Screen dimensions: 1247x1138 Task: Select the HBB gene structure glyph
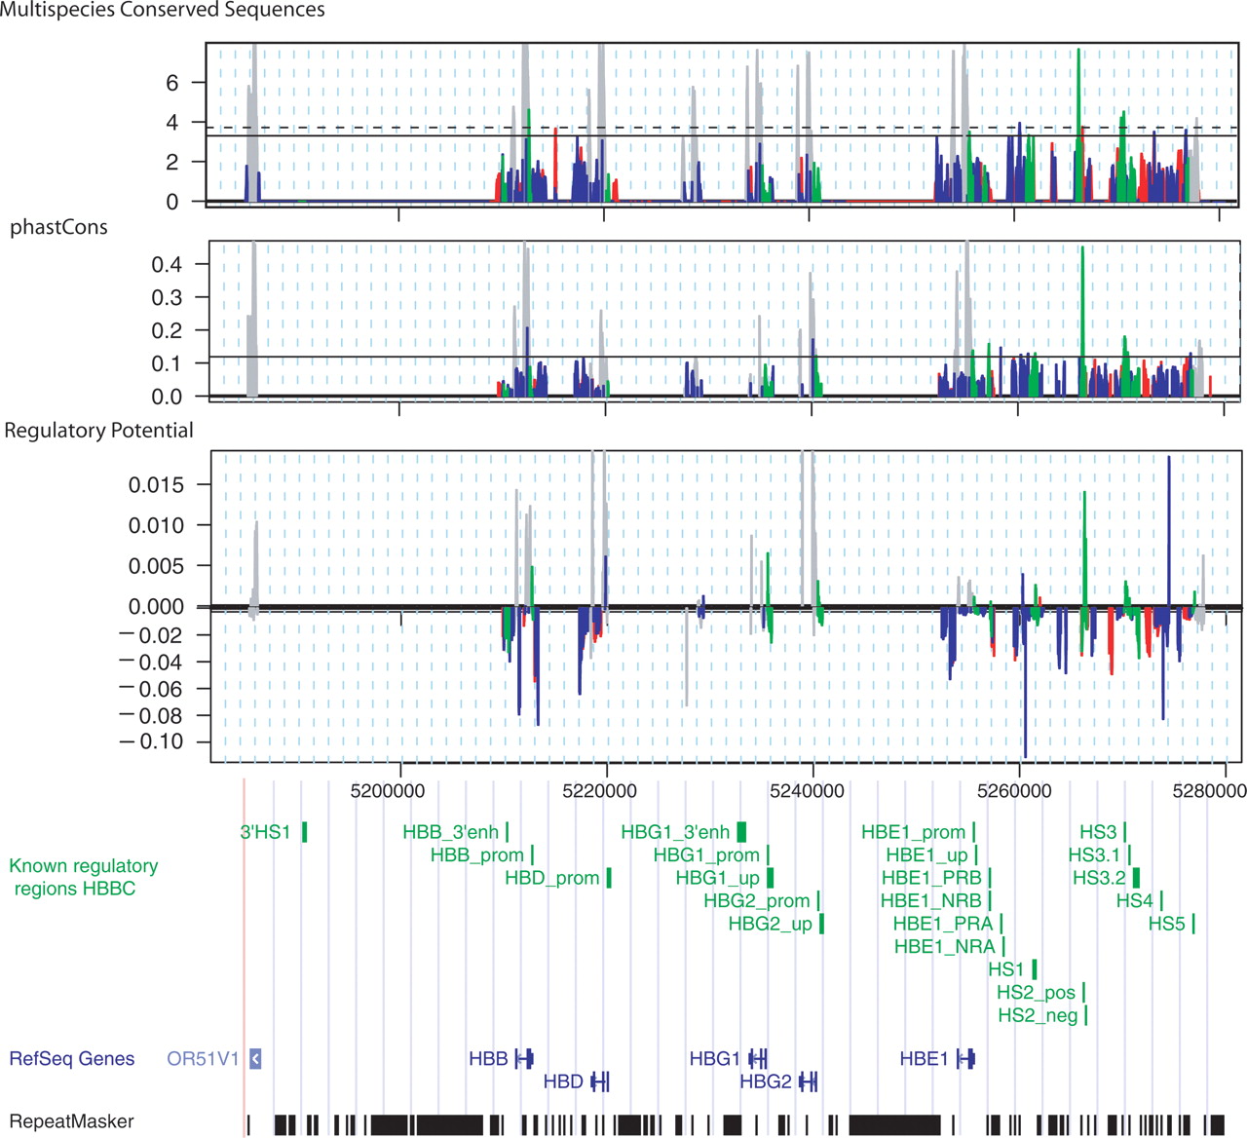[x=524, y=1058]
